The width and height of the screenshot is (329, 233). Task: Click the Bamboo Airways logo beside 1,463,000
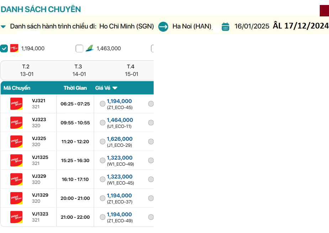(90, 48)
